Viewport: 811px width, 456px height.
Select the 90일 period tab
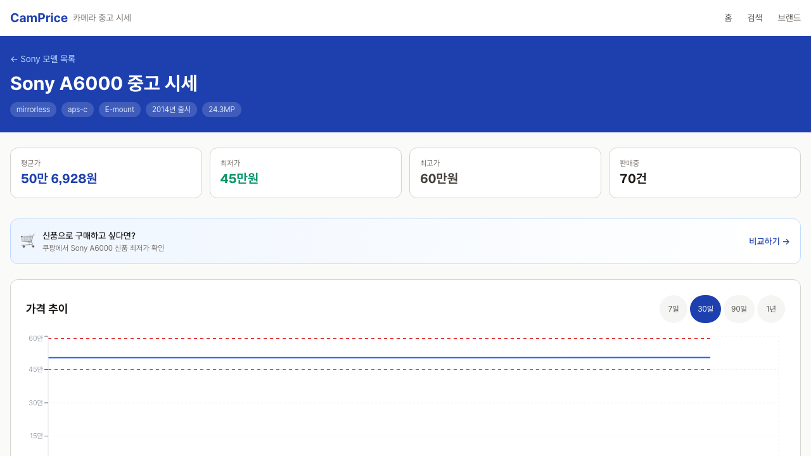pyautogui.click(x=739, y=309)
